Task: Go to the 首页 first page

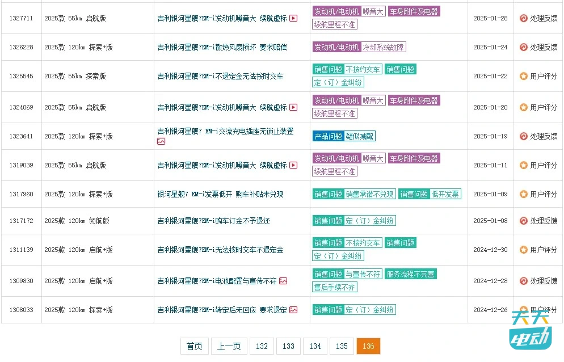Action: (x=194, y=346)
